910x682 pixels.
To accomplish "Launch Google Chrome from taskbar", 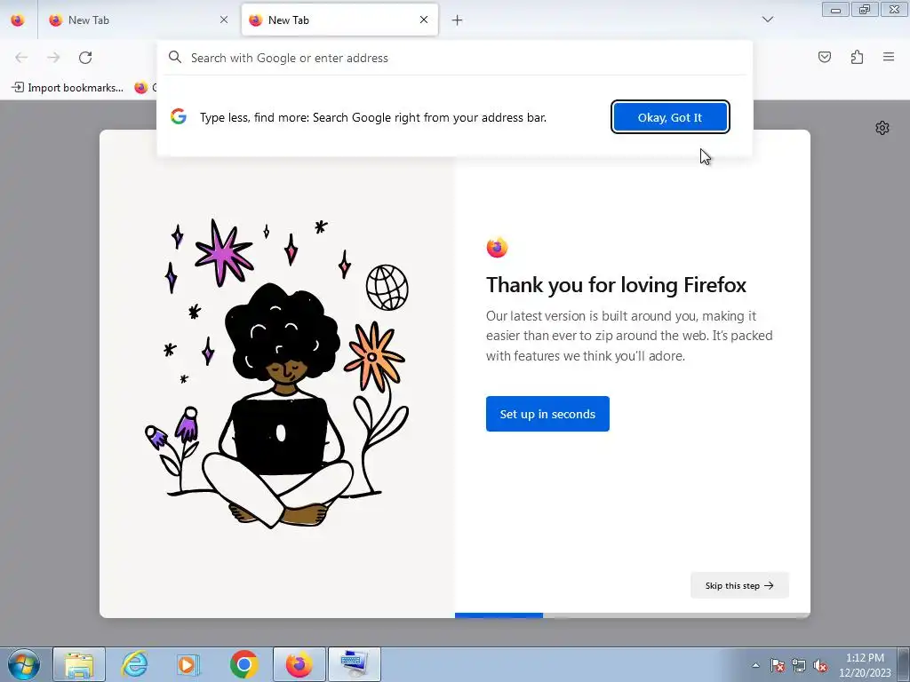I will pyautogui.click(x=243, y=664).
